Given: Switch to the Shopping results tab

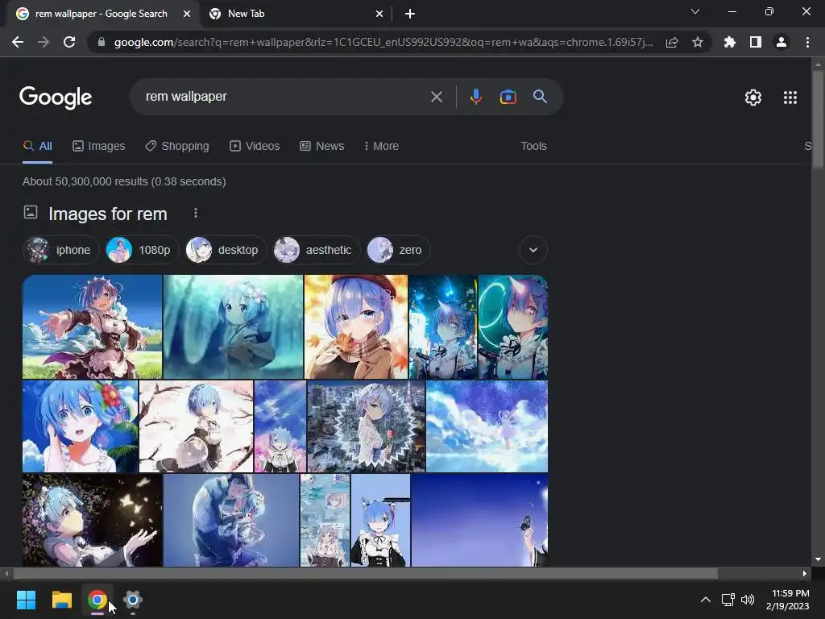Looking at the screenshot, I should [177, 147].
